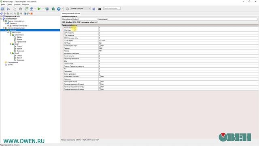Click the Таймаут value 1000
Screen dimensions: 259x146
(101, 48)
